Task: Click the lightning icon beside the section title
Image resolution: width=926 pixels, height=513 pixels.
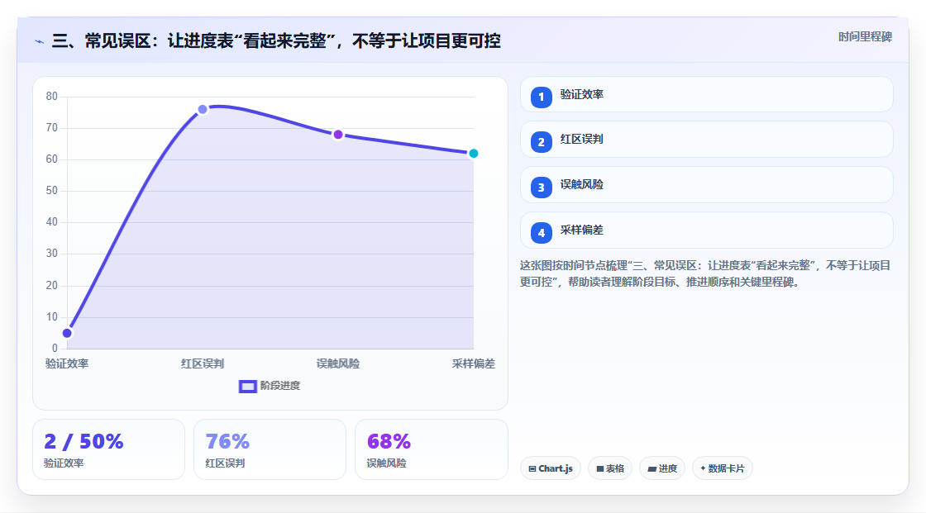Action: click(x=40, y=41)
